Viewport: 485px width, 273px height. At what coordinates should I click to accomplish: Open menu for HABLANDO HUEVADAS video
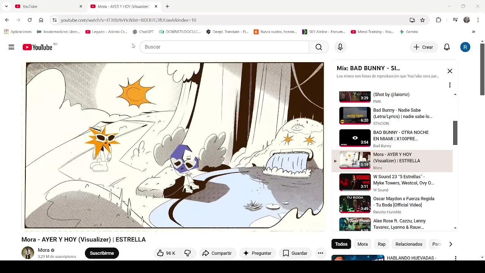[x=455, y=258]
